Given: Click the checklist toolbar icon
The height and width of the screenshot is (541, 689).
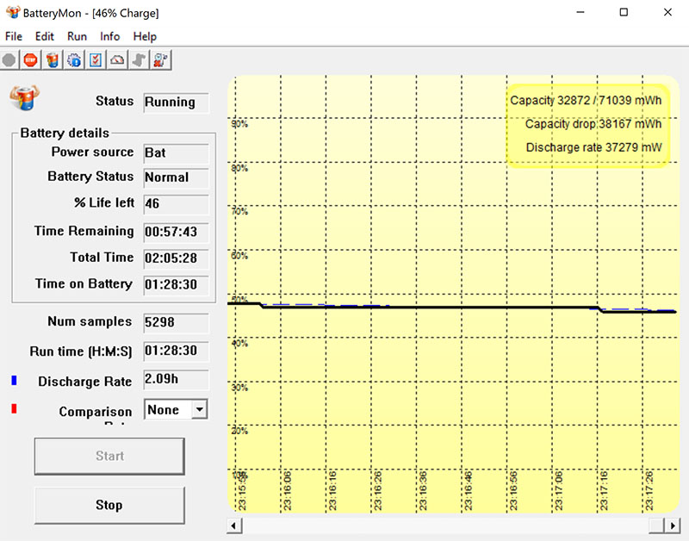Looking at the screenshot, I should click(x=96, y=60).
